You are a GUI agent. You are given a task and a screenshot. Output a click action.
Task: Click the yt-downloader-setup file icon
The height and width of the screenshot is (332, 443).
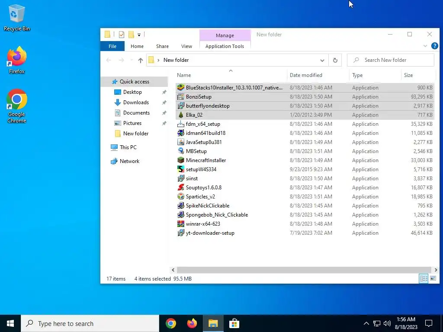[181, 233]
